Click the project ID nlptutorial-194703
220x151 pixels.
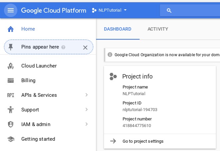coord(140,109)
